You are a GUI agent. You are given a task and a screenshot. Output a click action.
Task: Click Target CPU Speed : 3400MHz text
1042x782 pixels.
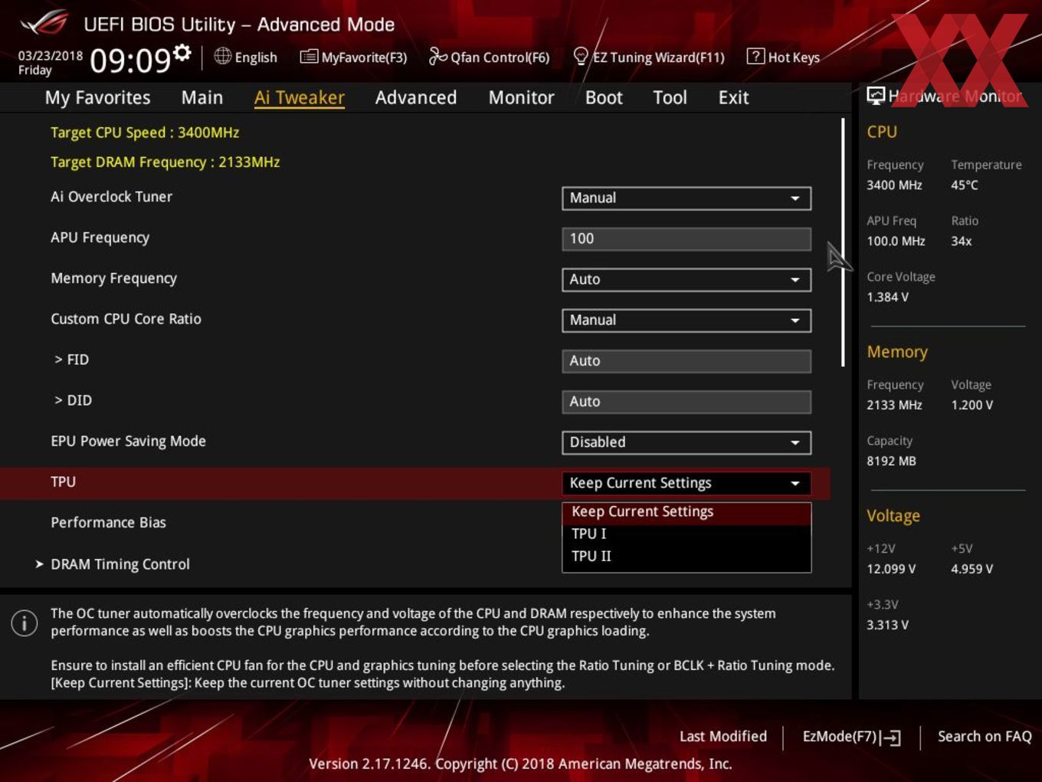(x=145, y=133)
